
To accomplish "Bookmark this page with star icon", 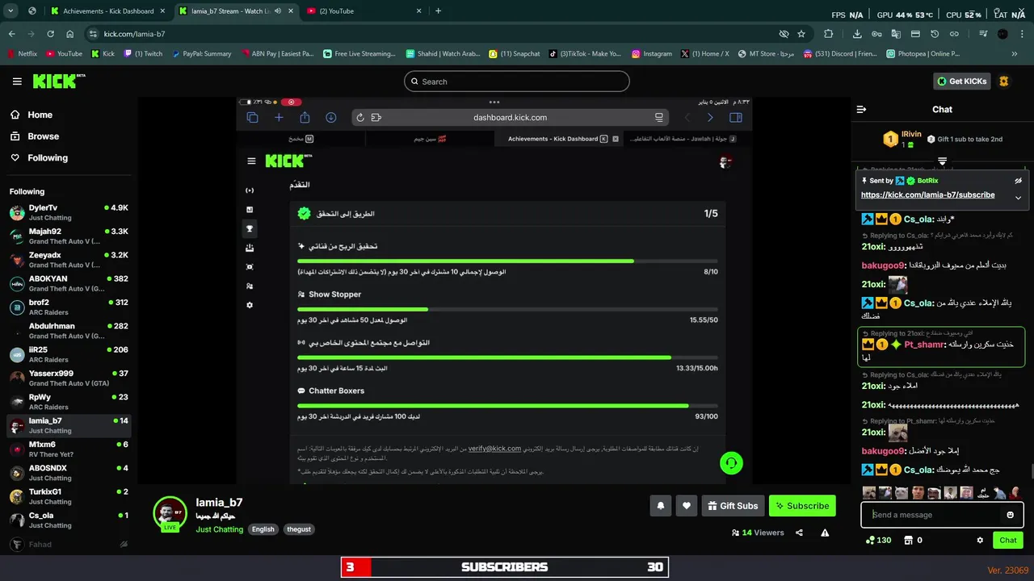I will pos(801,34).
